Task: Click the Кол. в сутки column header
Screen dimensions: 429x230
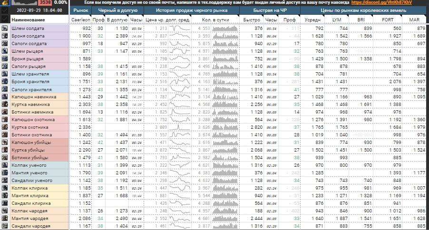Action: point(215,19)
